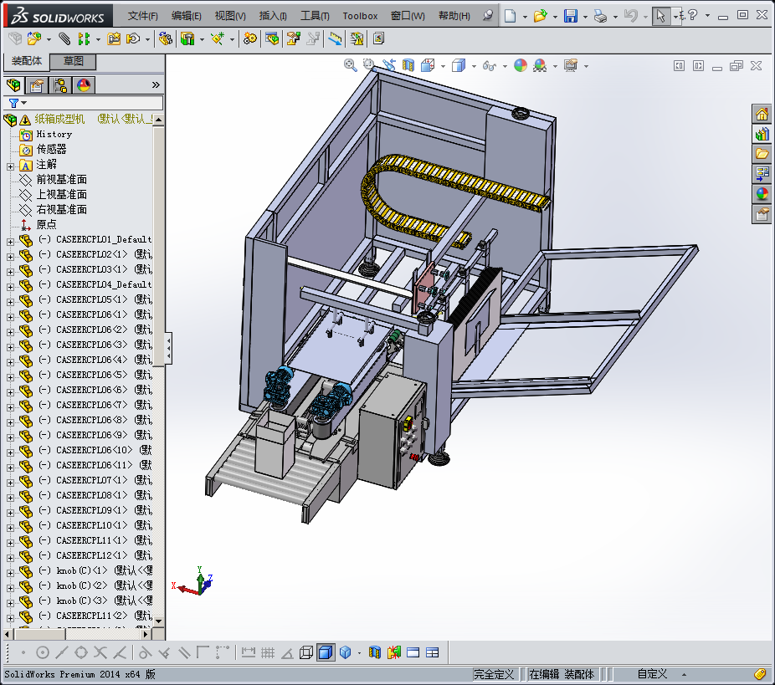Click the Reference Geometry icon
775x685 pixels.
point(218,38)
